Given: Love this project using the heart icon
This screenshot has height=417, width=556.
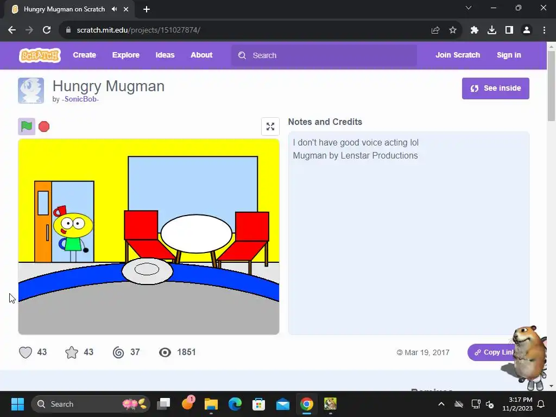Looking at the screenshot, I should tap(26, 352).
